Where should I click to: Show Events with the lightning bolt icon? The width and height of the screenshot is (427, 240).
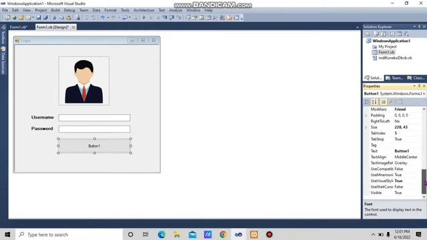point(391,102)
